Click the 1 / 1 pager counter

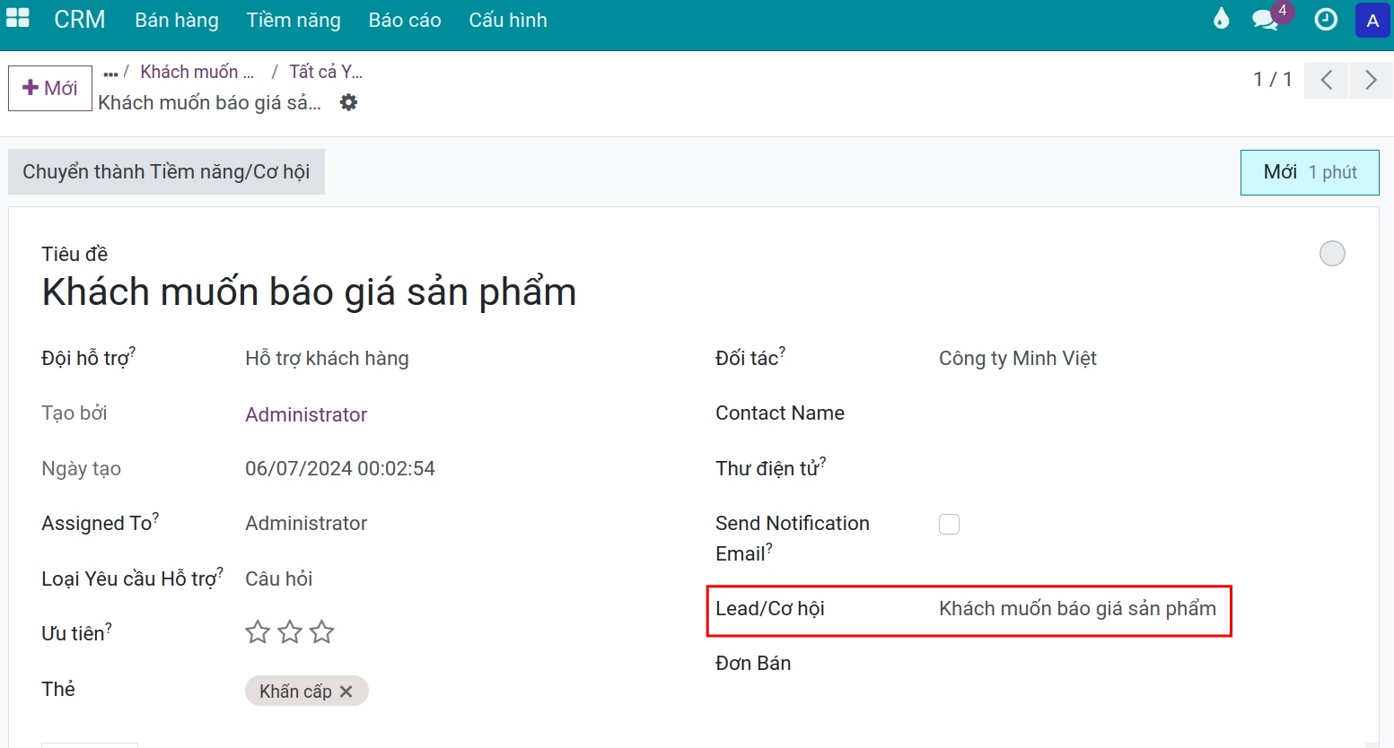[x=1273, y=80]
